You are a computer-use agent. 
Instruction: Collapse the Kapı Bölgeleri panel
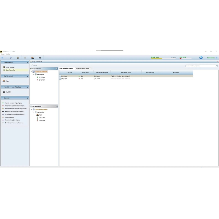pyautogui.click(x=56, y=69)
